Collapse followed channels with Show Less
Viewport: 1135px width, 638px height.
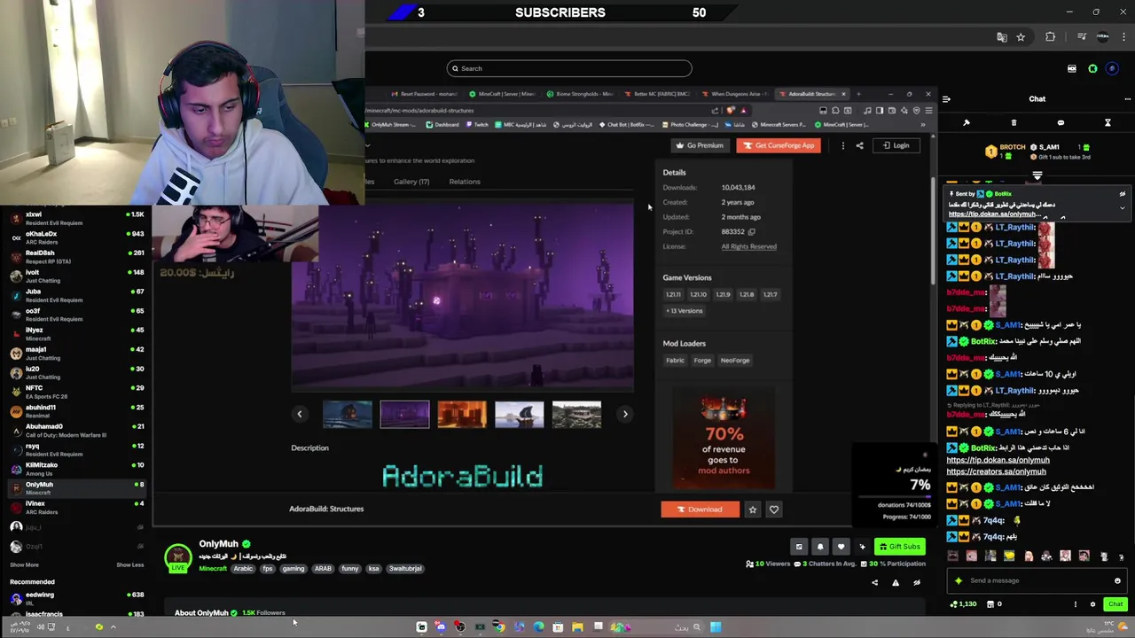click(130, 564)
